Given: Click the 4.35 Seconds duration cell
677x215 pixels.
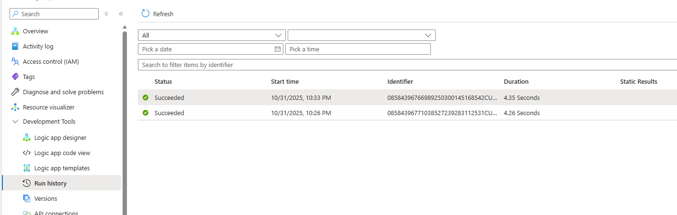Looking at the screenshot, I should pos(522,98).
